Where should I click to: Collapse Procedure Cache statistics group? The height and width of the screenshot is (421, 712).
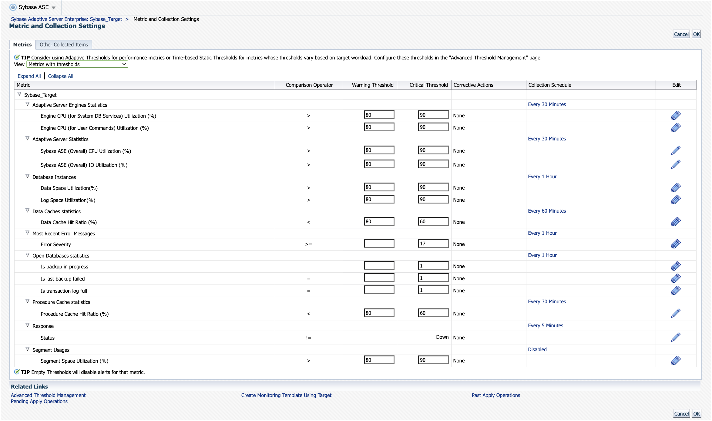click(28, 301)
